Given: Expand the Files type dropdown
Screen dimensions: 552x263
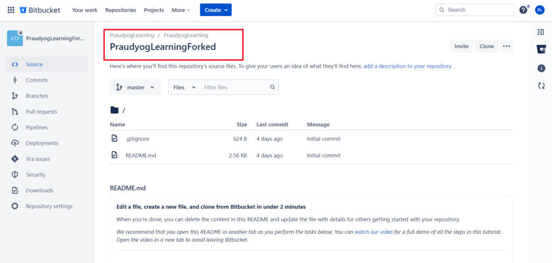Looking at the screenshot, I should pos(184,87).
